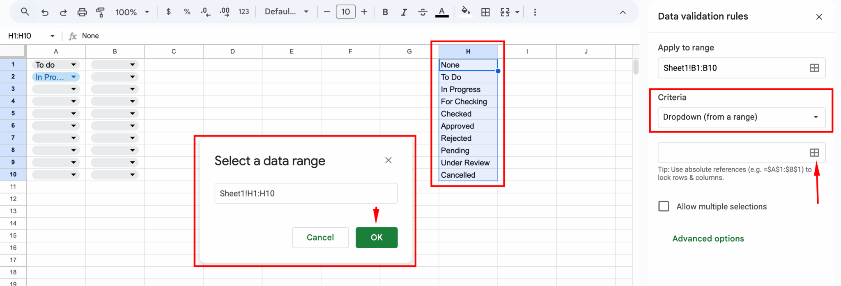Select row 11 header

pyautogui.click(x=13, y=187)
